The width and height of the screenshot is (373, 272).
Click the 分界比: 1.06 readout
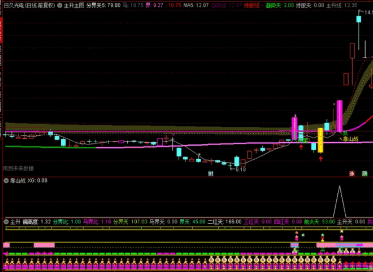[x=67, y=222]
